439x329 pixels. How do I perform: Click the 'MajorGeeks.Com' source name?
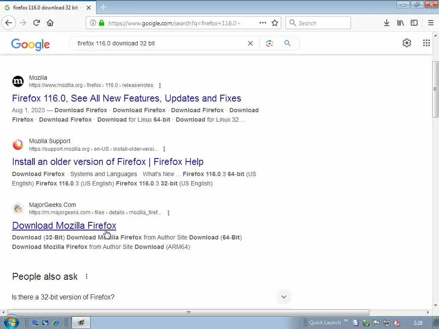(52, 205)
